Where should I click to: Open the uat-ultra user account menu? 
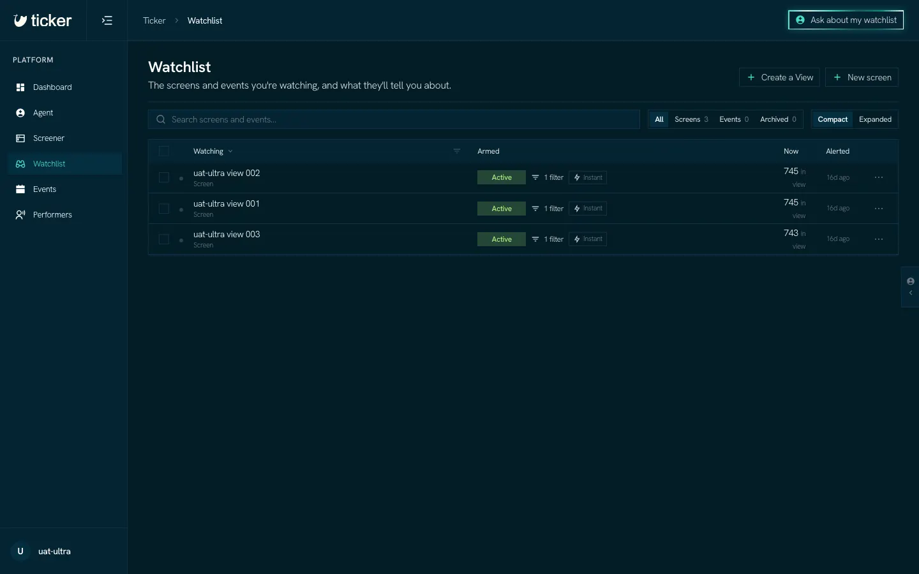(x=64, y=551)
